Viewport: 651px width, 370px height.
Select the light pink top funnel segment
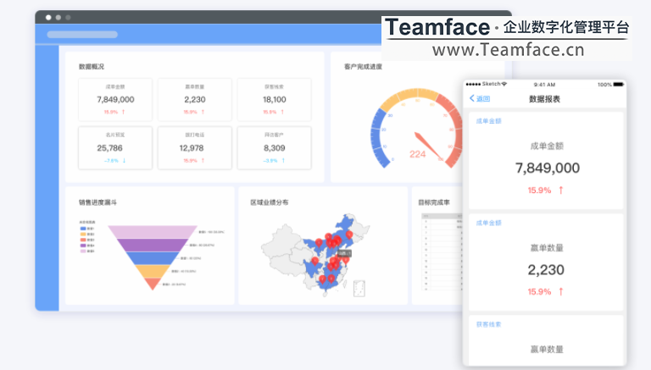153,232
